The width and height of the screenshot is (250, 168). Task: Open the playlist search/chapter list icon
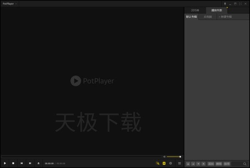157,163
